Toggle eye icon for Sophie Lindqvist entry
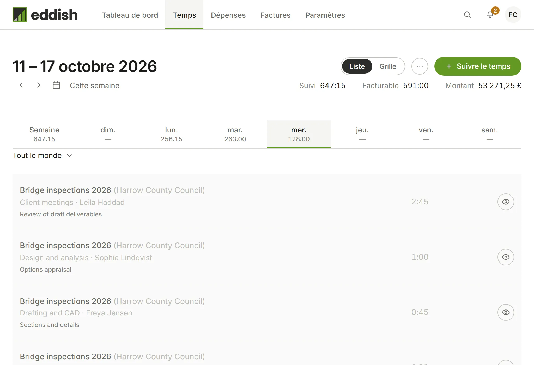Image resolution: width=534 pixels, height=365 pixels. [506, 257]
